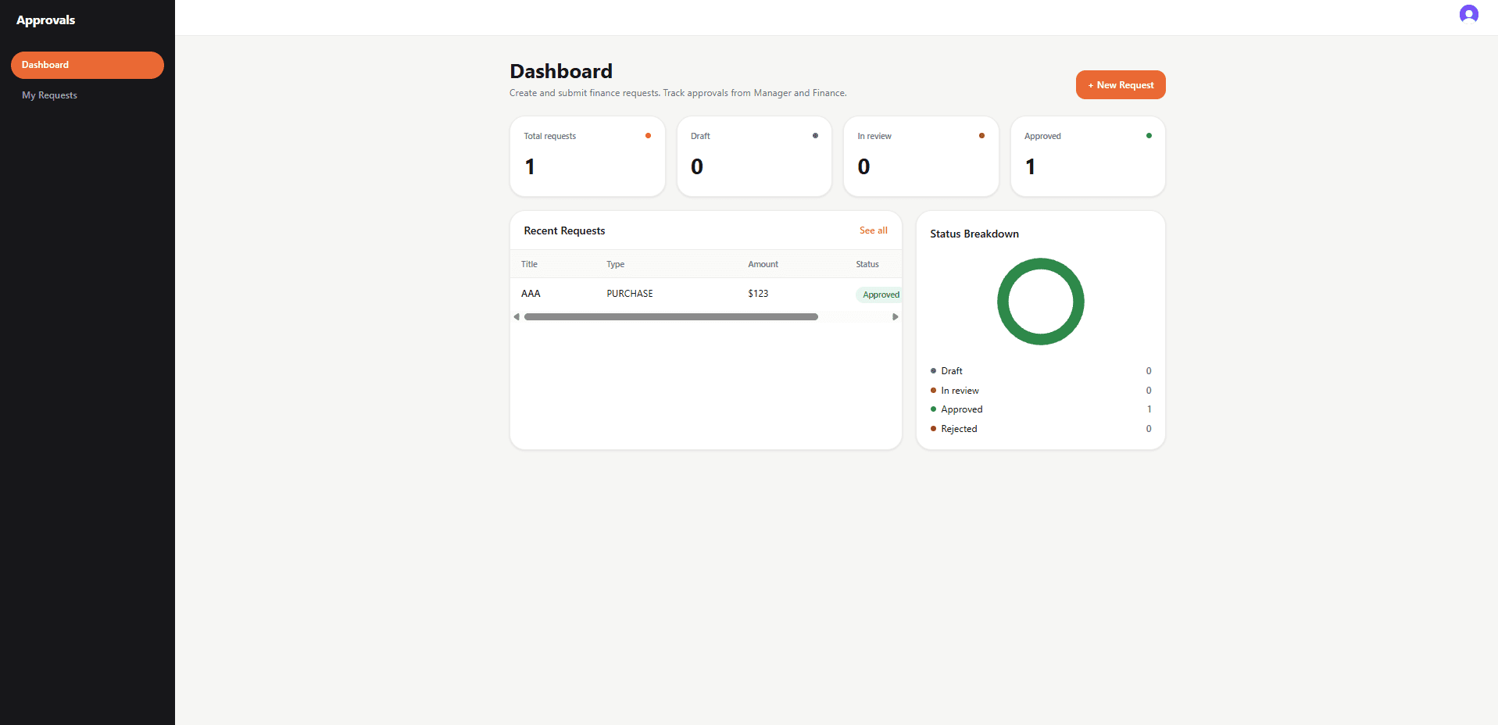The height and width of the screenshot is (725, 1498).
Task: Click the Title column header
Action: click(x=529, y=264)
